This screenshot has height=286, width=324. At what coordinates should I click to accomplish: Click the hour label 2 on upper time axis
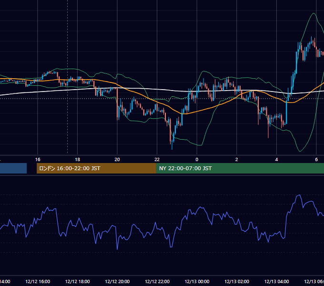click(237, 160)
